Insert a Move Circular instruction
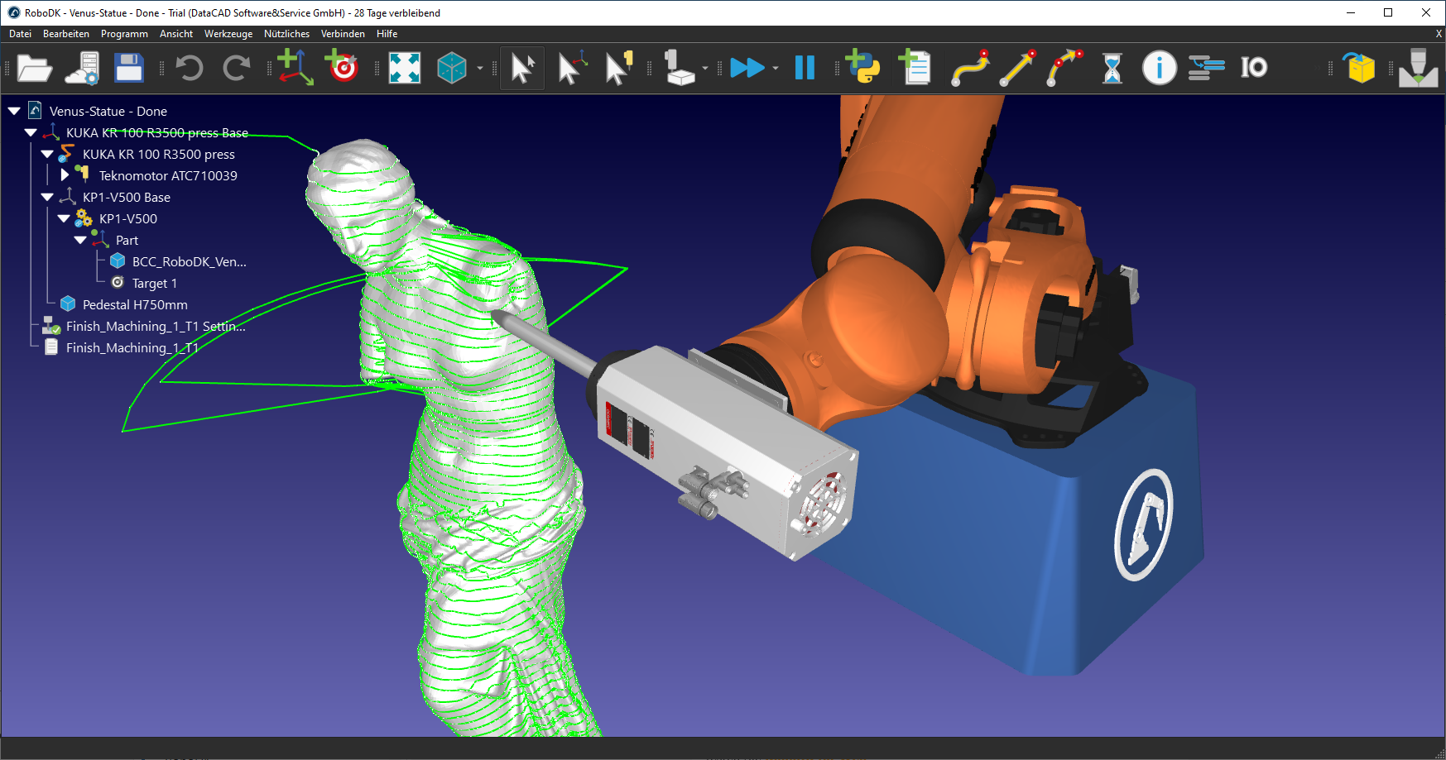 coord(1065,68)
